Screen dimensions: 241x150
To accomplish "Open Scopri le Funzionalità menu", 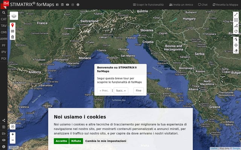I will [148, 5].
